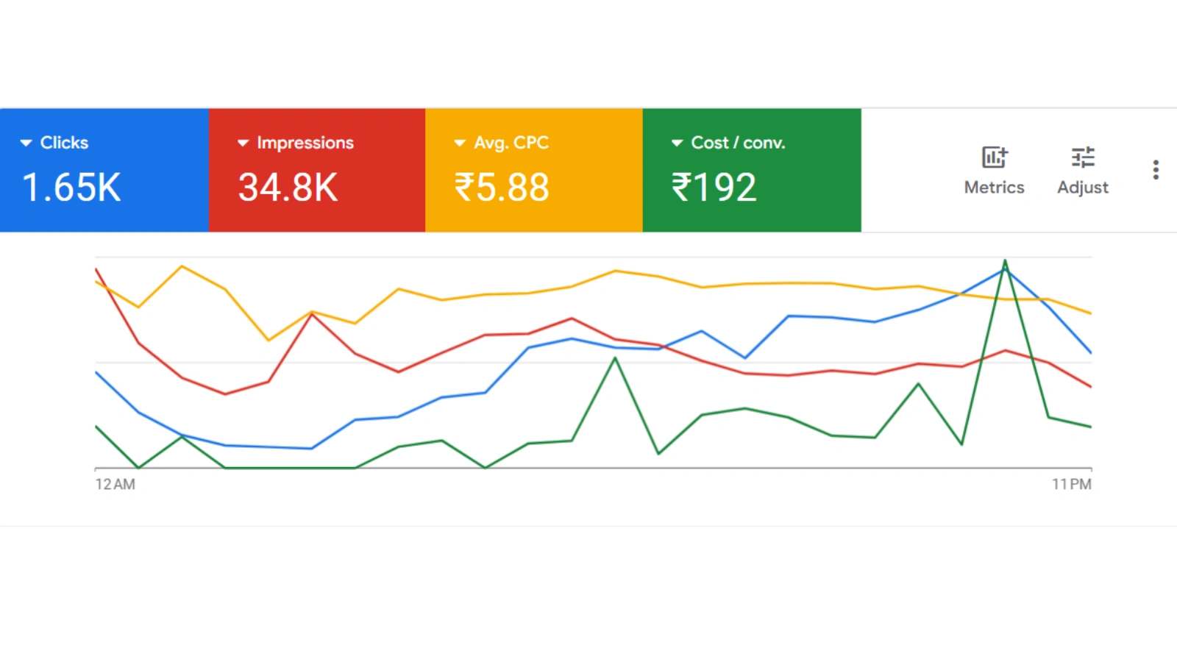Click the 12 AM axis label
The width and height of the screenshot is (1177, 662).
point(115,484)
